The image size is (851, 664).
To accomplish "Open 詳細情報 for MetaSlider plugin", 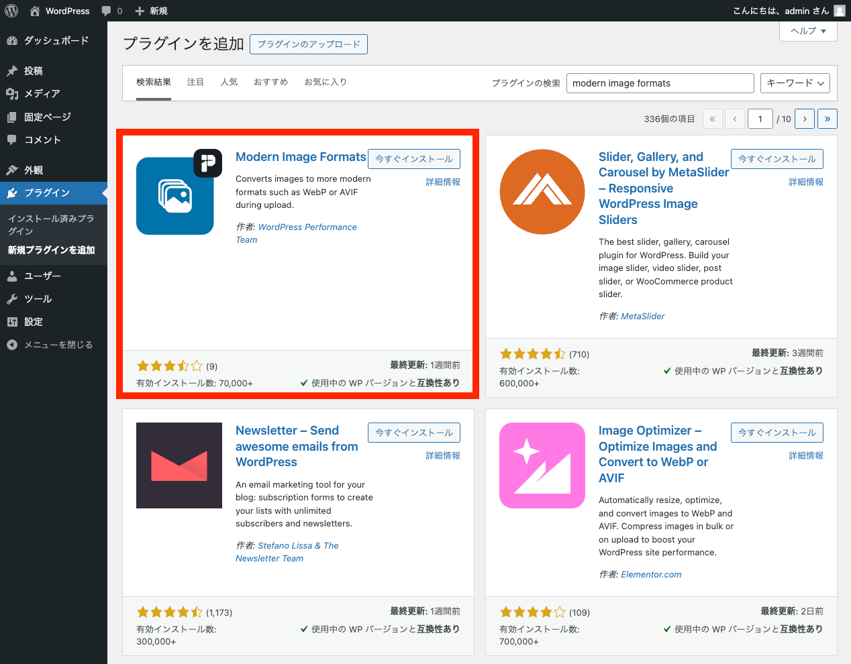I will [806, 182].
